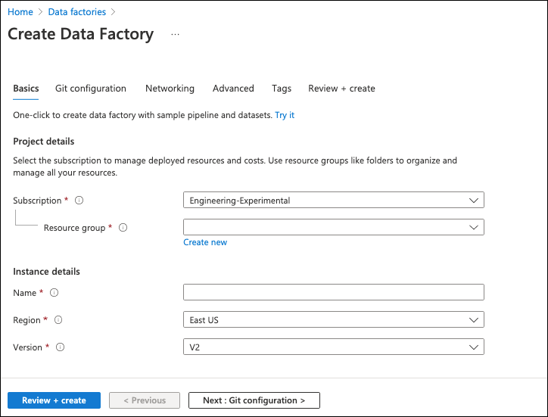The image size is (548, 417).
Task: Click the info icon beside Name
Action: tap(54, 293)
